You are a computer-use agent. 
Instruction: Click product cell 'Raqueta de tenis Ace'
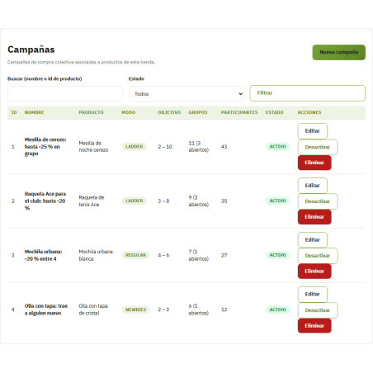pyautogui.click(x=92, y=201)
